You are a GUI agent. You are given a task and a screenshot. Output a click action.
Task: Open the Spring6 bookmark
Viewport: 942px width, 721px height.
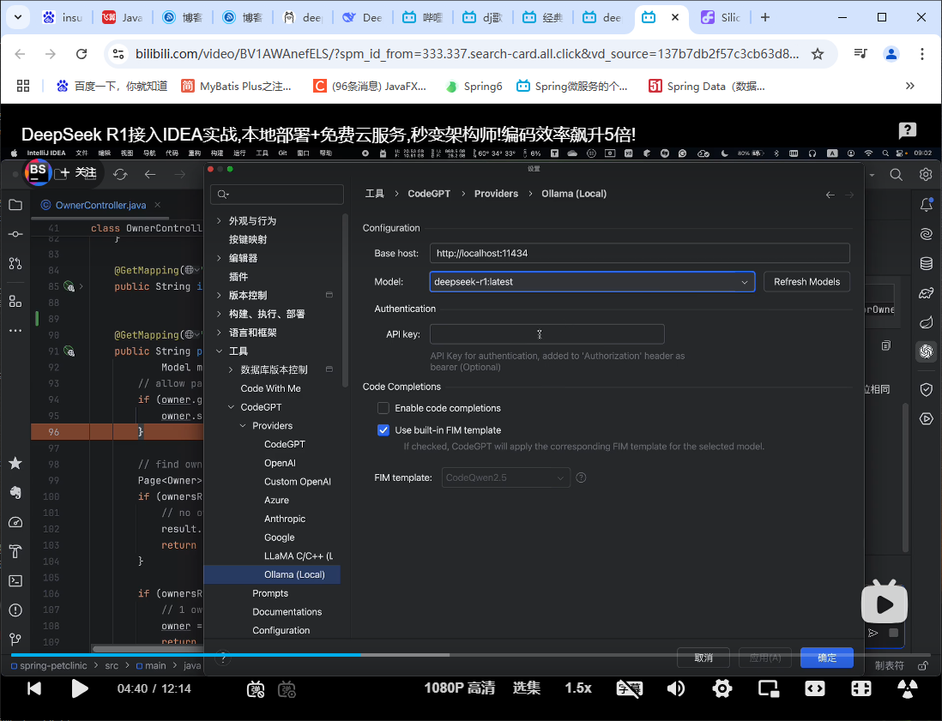[x=474, y=86]
